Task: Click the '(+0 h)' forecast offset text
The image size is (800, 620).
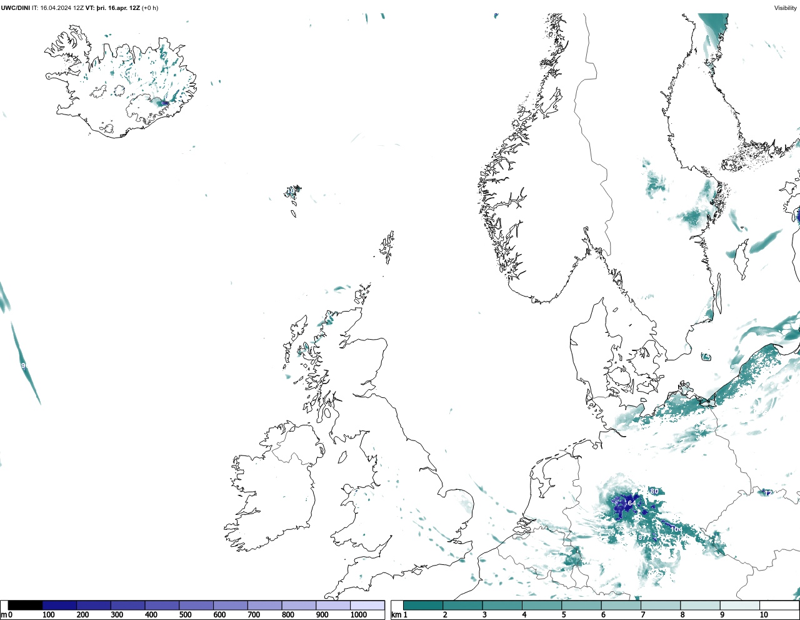Action: click(150, 8)
